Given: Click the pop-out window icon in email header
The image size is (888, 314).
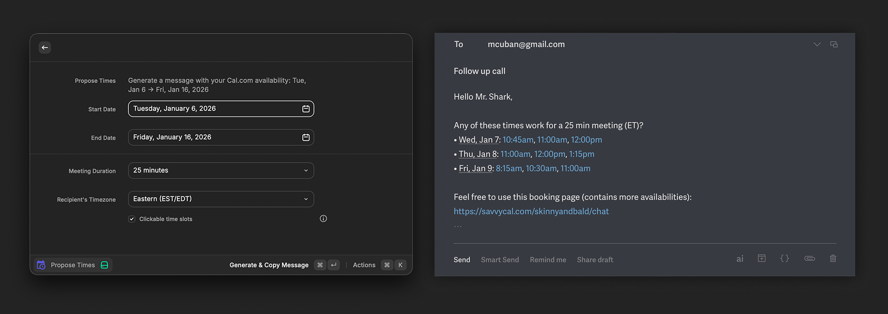Looking at the screenshot, I should click(834, 44).
